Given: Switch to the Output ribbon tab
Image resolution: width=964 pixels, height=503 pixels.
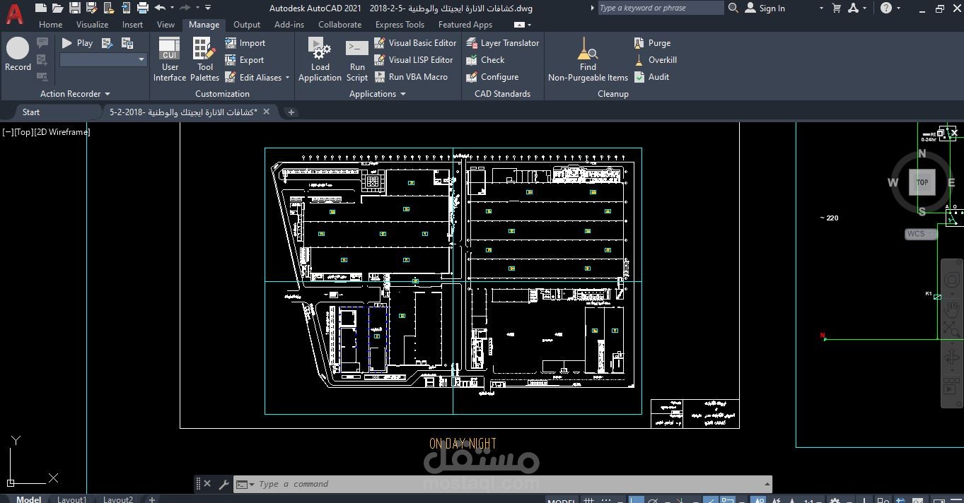Looking at the screenshot, I should 247,25.
